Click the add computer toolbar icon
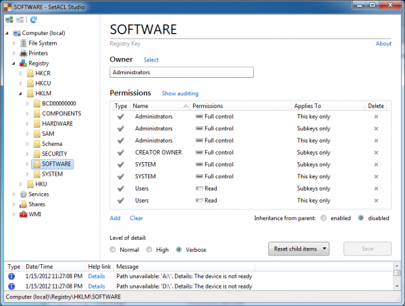The image size is (405, 306). [9, 20]
